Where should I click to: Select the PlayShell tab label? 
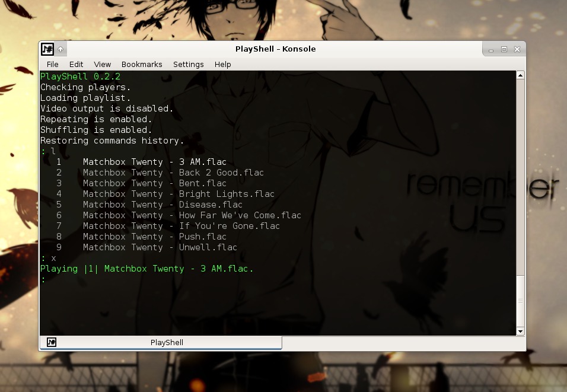[x=167, y=342]
